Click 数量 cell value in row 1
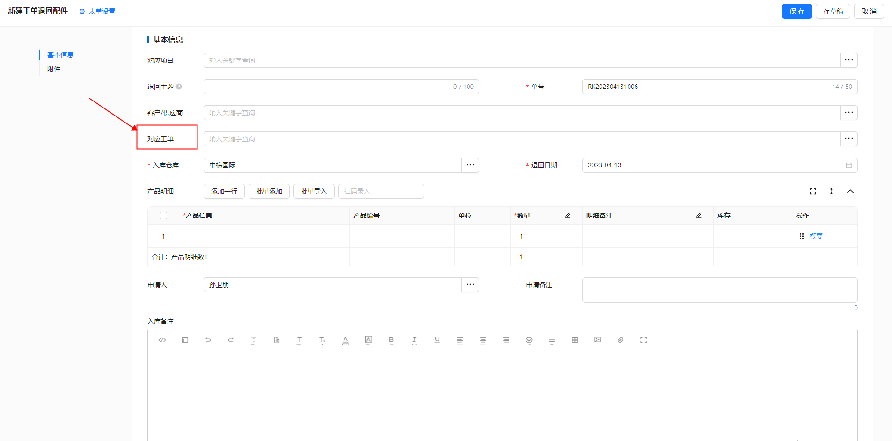This screenshot has height=441, width=892. coord(521,236)
